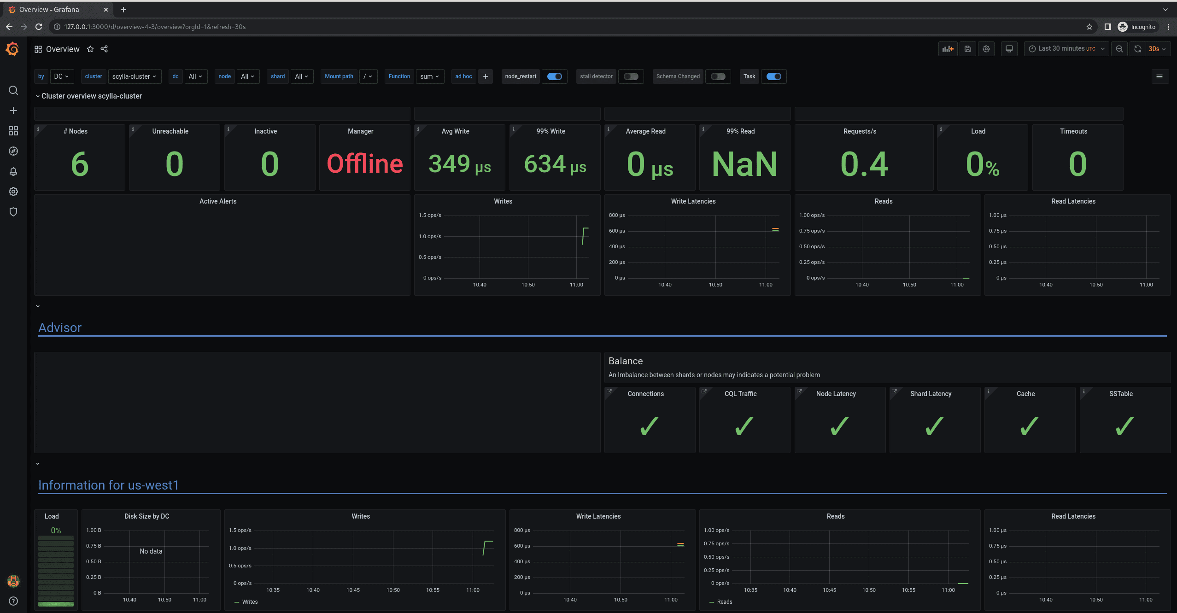This screenshot has width=1177, height=613.
Task: Click the Offline Manager status value
Action: tap(365, 163)
